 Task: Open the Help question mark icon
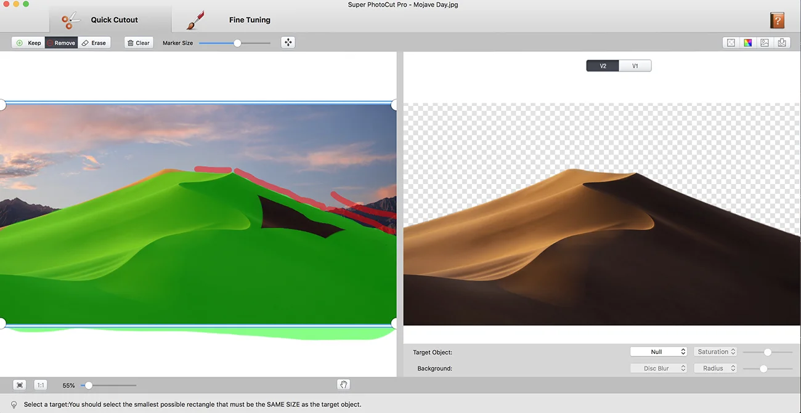[777, 20]
